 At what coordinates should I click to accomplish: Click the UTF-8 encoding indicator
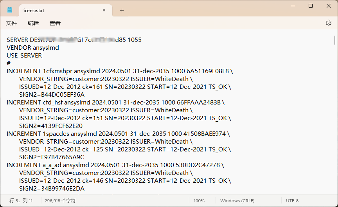(x=292, y=201)
